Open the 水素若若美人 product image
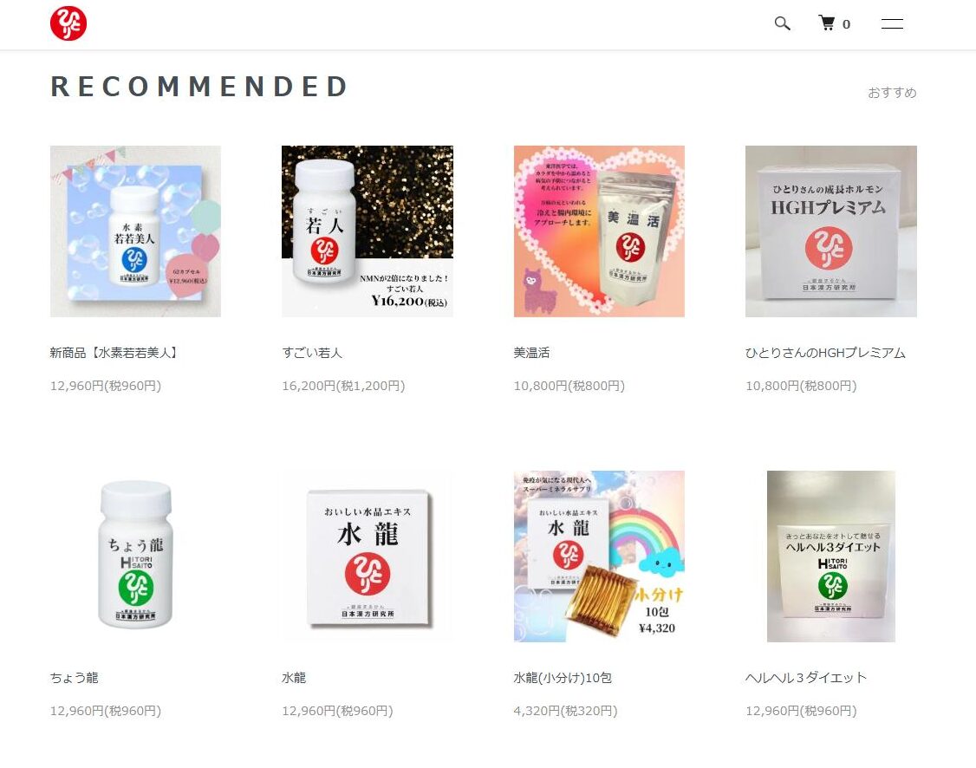976x768 pixels. (136, 231)
